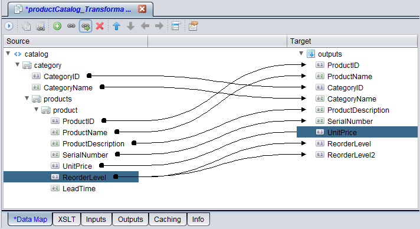Viewport: 420px width, 229px height.
Task: Select source field SerialNumber
Action: click(x=85, y=155)
